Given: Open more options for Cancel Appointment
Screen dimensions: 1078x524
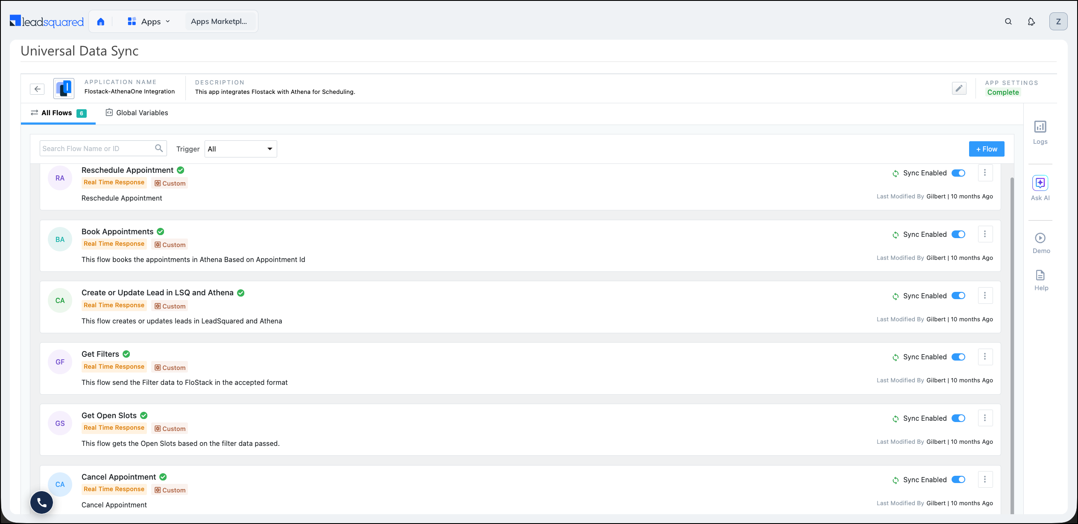Looking at the screenshot, I should tap(985, 480).
